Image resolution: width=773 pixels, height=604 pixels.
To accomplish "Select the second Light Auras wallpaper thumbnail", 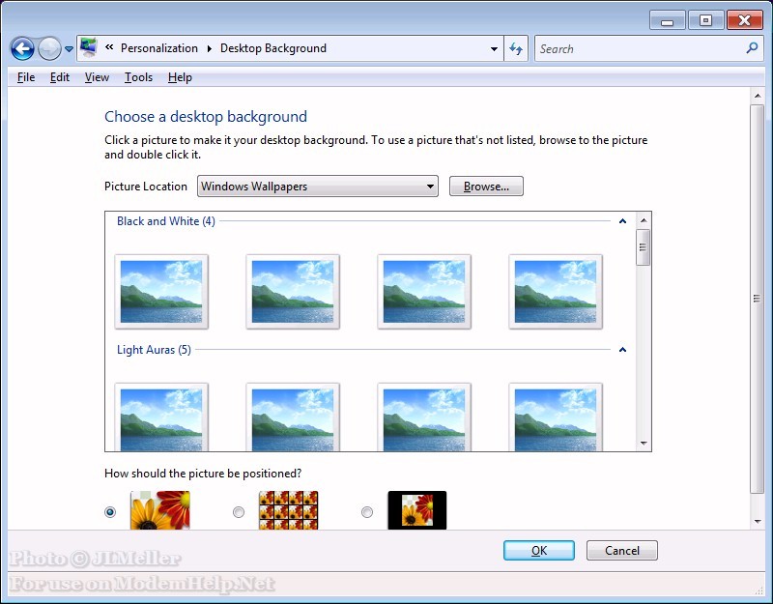I will coord(293,417).
